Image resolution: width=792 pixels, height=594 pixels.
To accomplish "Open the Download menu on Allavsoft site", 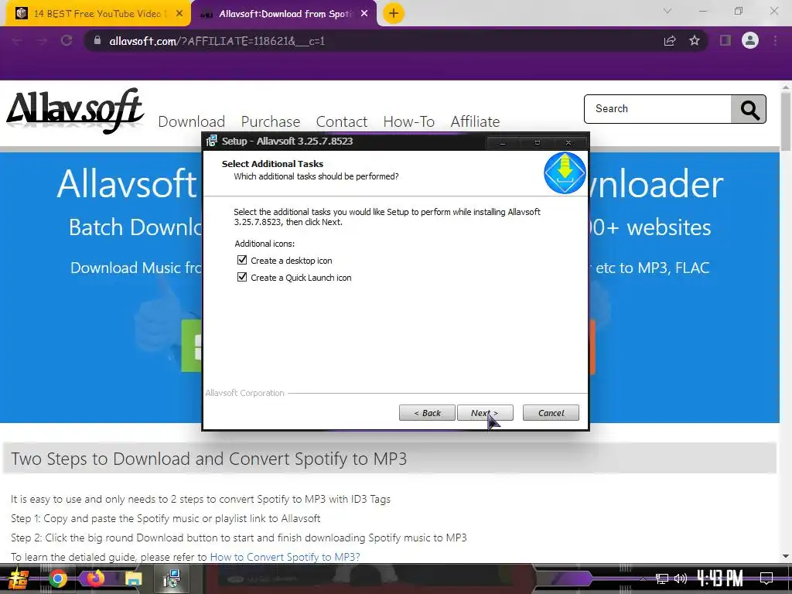I will click(x=192, y=121).
